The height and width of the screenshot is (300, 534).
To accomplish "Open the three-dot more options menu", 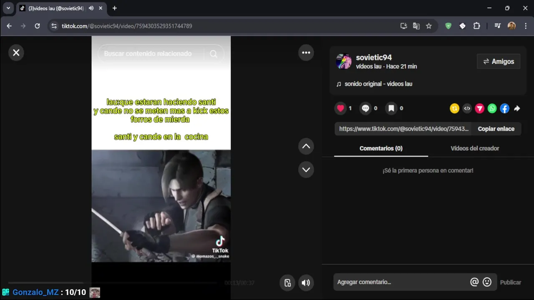I will point(306,52).
